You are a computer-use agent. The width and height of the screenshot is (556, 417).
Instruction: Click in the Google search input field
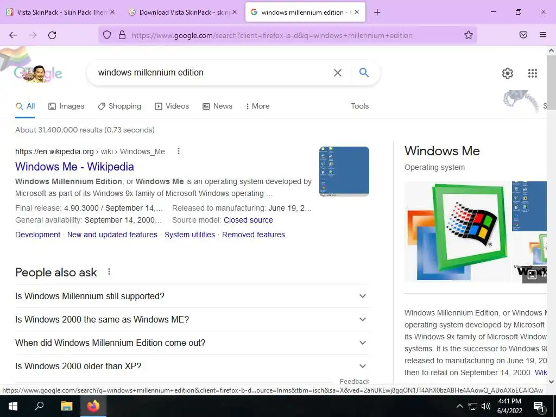[x=213, y=73]
